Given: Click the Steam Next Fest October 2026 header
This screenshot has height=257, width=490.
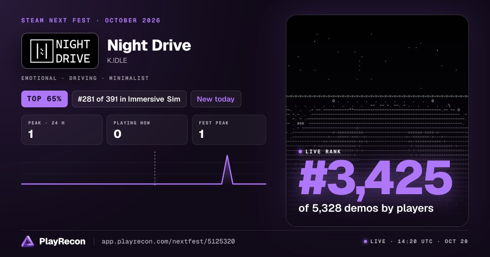Looking at the screenshot, I should 91,20.
